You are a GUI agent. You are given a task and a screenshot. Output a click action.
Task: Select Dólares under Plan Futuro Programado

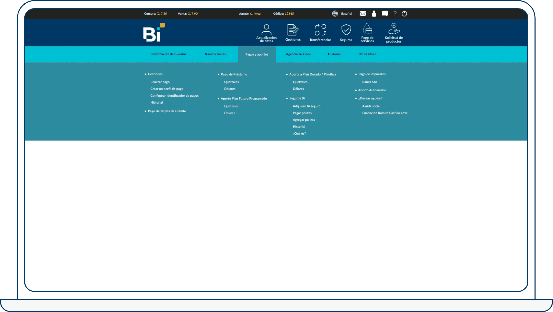point(230,113)
